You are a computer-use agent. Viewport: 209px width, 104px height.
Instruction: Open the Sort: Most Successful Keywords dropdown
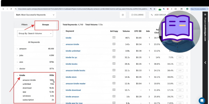click(35, 15)
